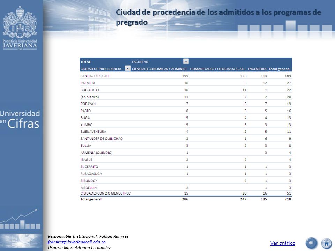Click the slide title 'Ciudad de procedencia'

pos(218,17)
